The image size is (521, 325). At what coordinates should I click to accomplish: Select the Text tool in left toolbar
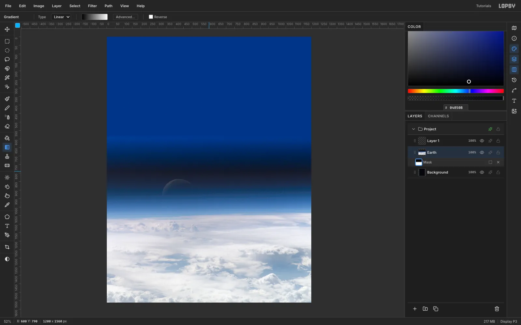pyautogui.click(x=7, y=226)
